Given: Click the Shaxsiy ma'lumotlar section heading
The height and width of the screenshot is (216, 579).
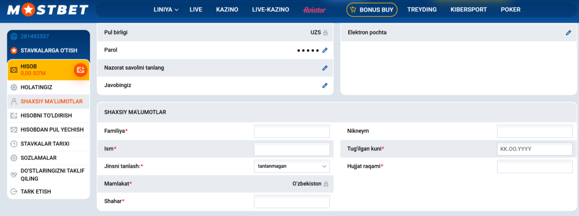Looking at the screenshot, I should click(135, 112).
